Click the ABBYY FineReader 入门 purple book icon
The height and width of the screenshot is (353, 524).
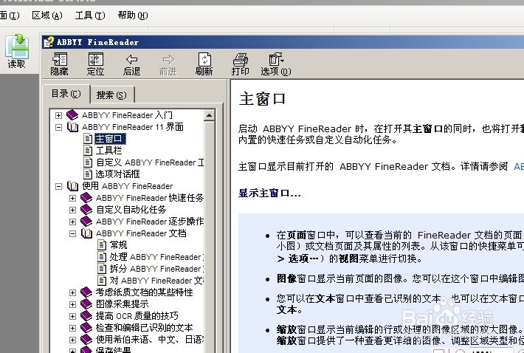click(72, 115)
